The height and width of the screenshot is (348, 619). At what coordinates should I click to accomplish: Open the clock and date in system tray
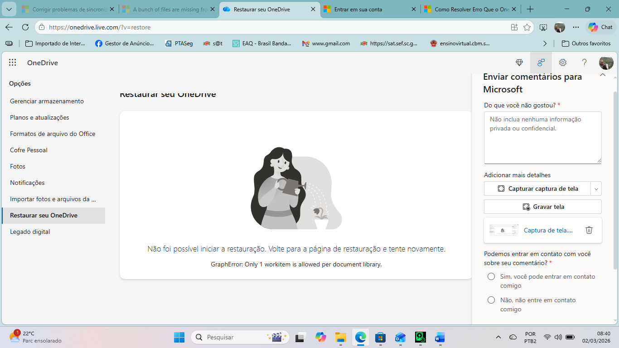[596, 337]
